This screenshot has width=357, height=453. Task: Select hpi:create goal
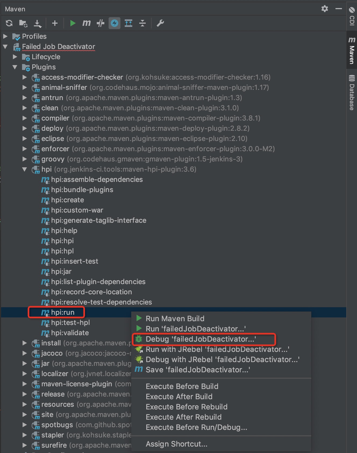click(x=62, y=200)
